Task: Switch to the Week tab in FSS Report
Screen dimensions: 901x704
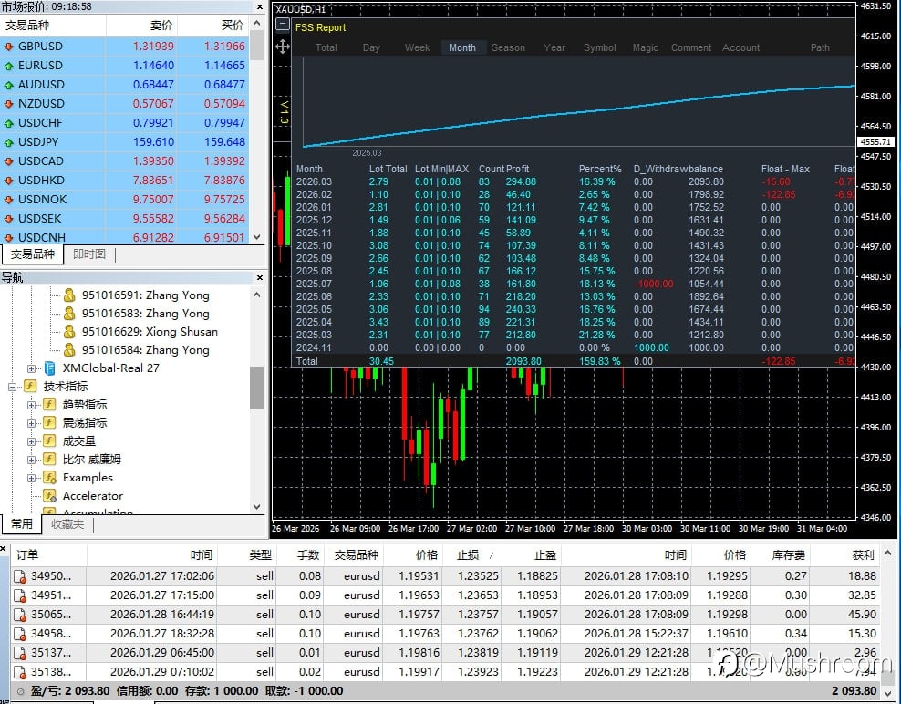Action: point(417,47)
